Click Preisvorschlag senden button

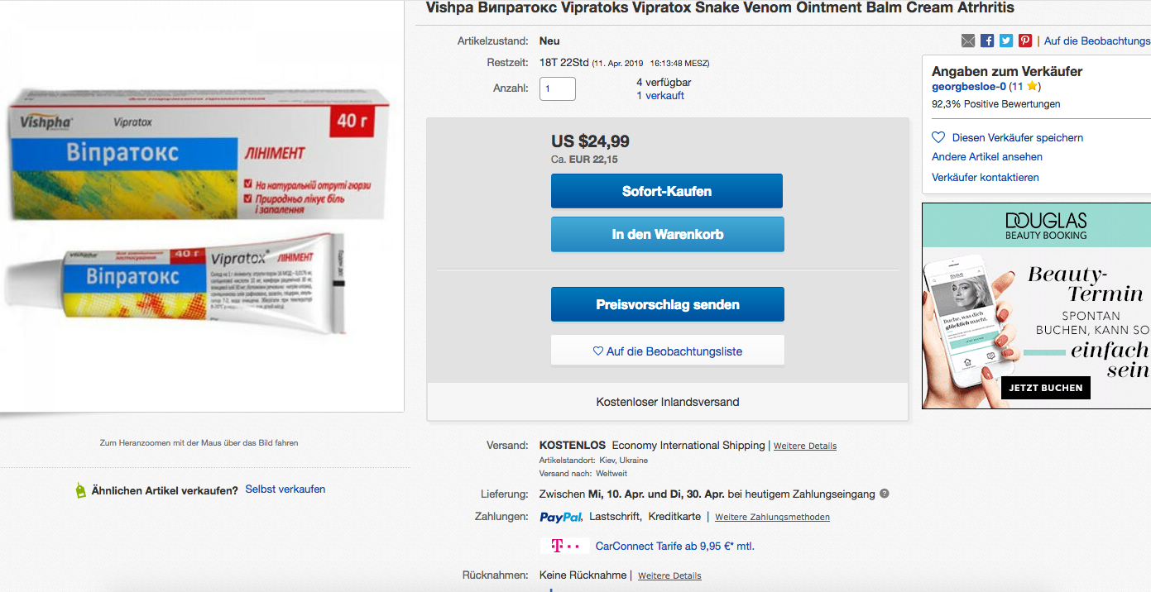point(667,304)
